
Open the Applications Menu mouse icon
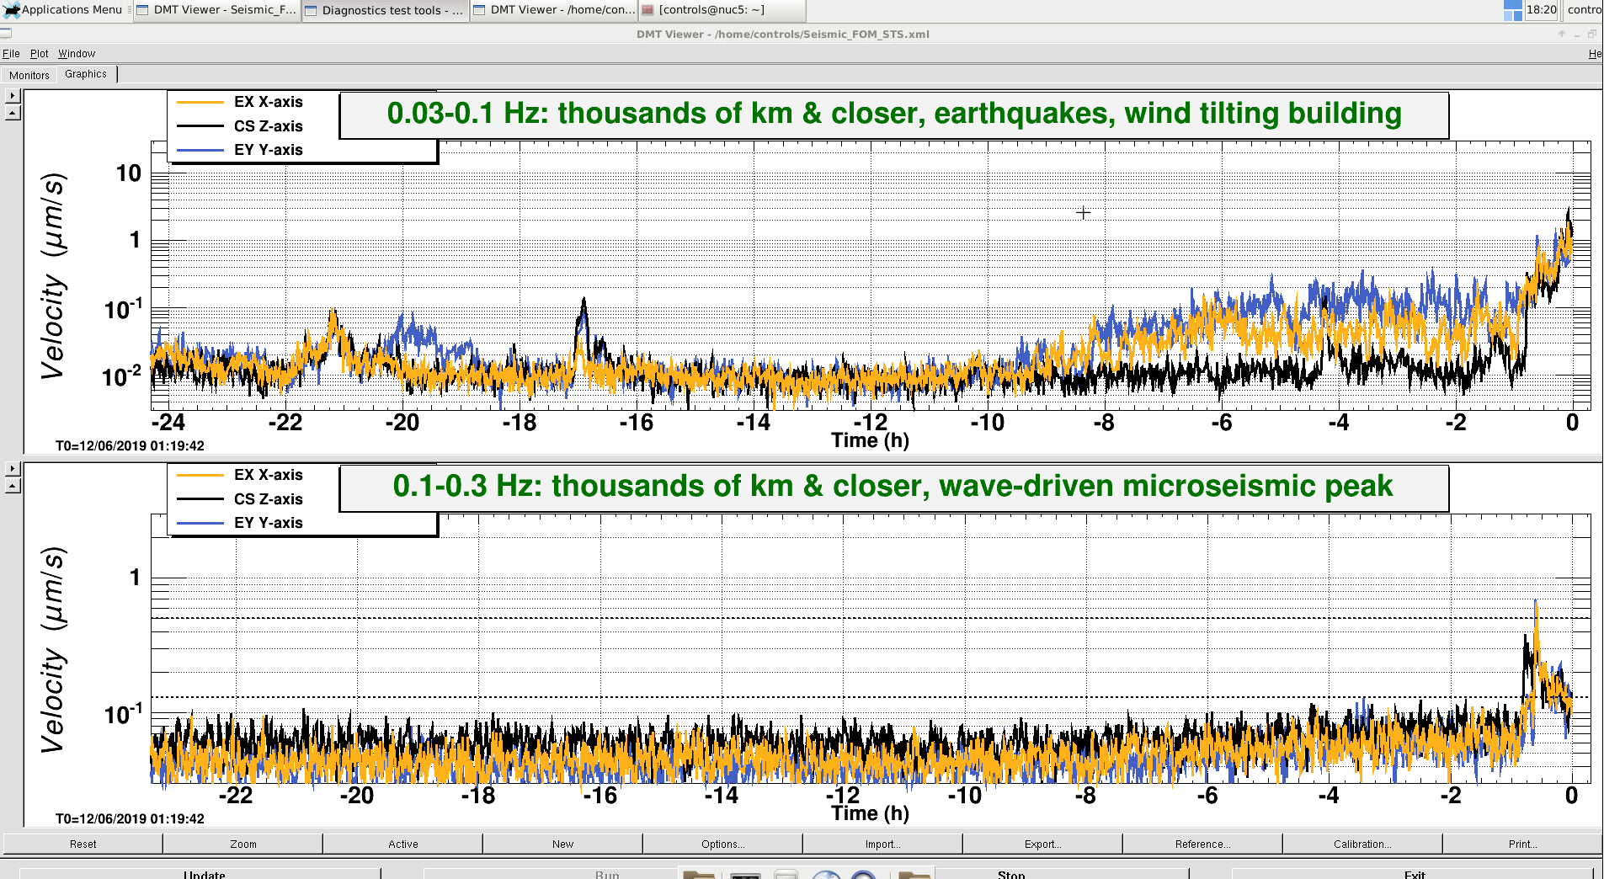11,10
